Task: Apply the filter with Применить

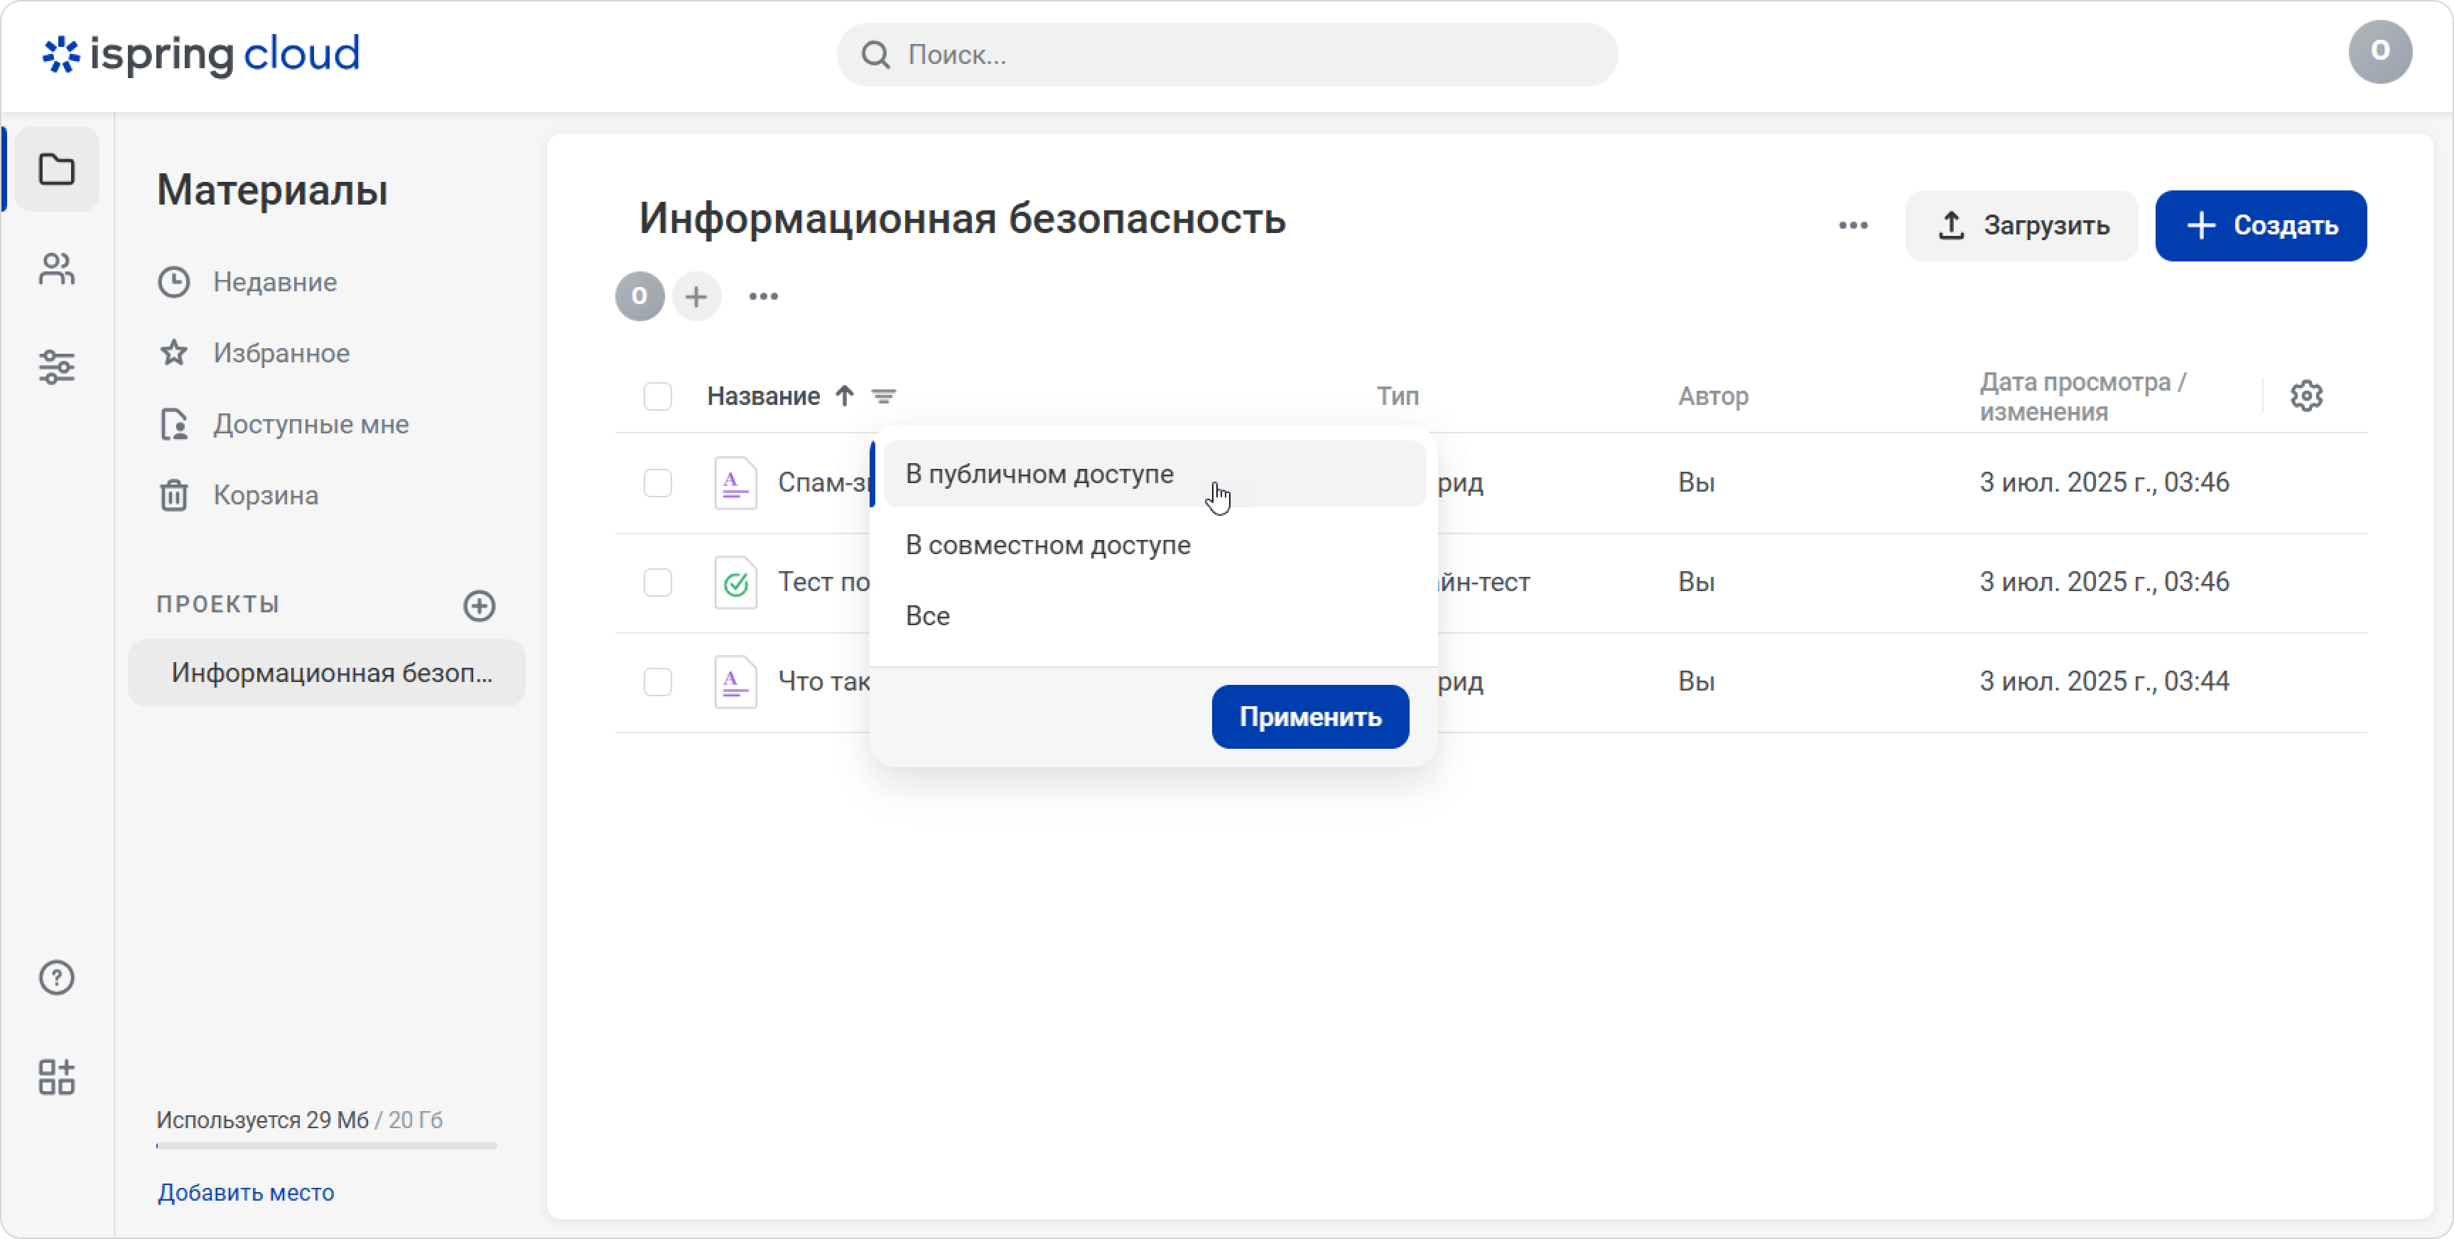Action: (1310, 716)
